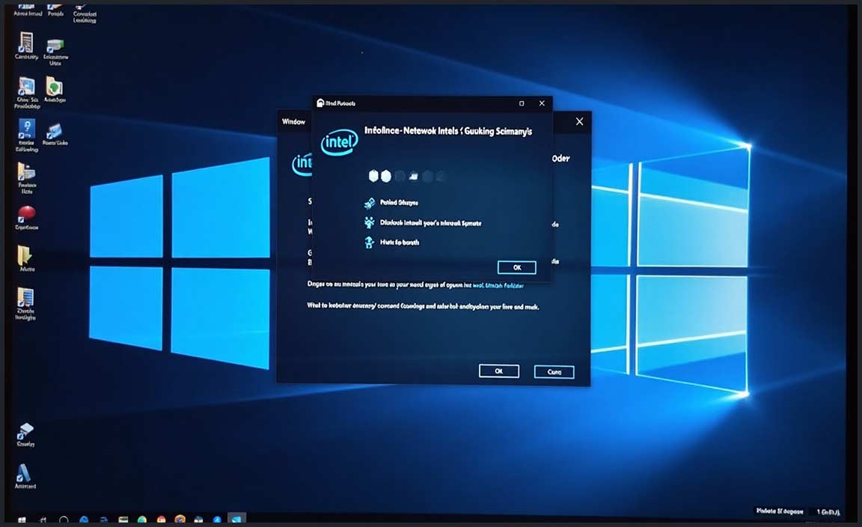Screen dimensions: 862x527
Task: Open the Windows Start button on the taskbar
Action: (22, 520)
